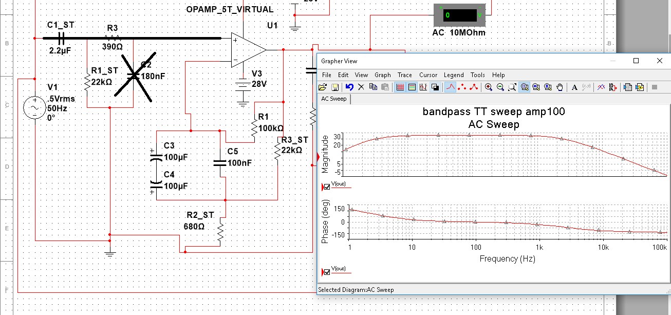Click the Export to Excel icon
The height and width of the screenshot is (315, 671).
click(x=627, y=87)
